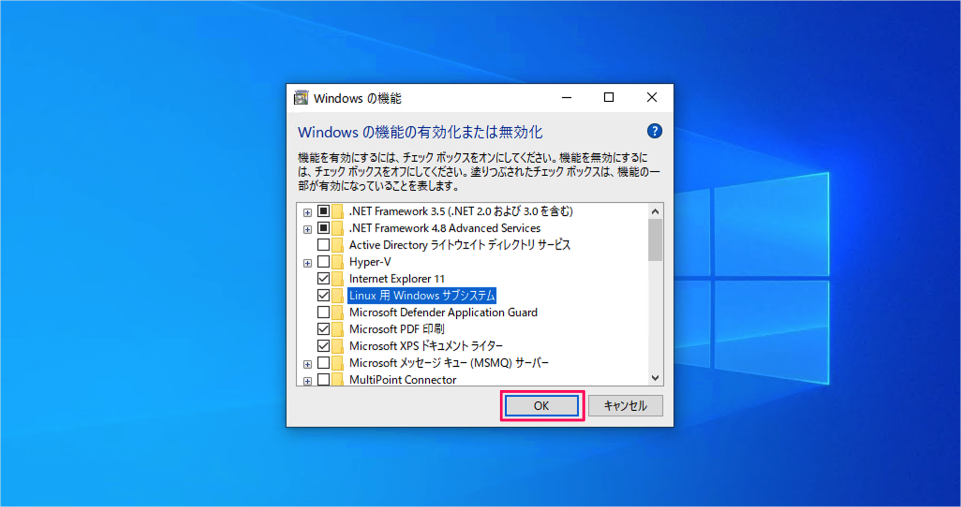
Task: Check the Hyper-V checkbox
Action: (x=323, y=262)
